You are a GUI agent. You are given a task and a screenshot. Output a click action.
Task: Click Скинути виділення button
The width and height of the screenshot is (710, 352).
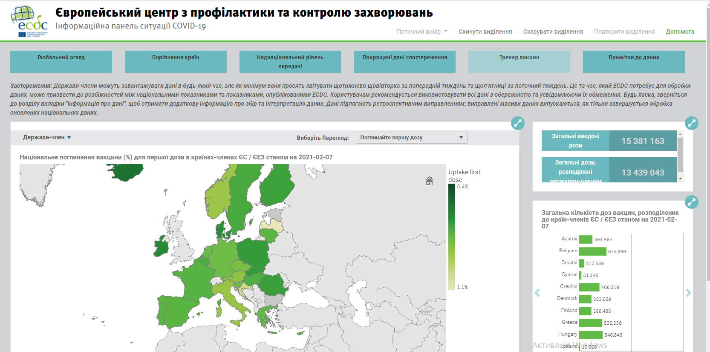pos(485,32)
